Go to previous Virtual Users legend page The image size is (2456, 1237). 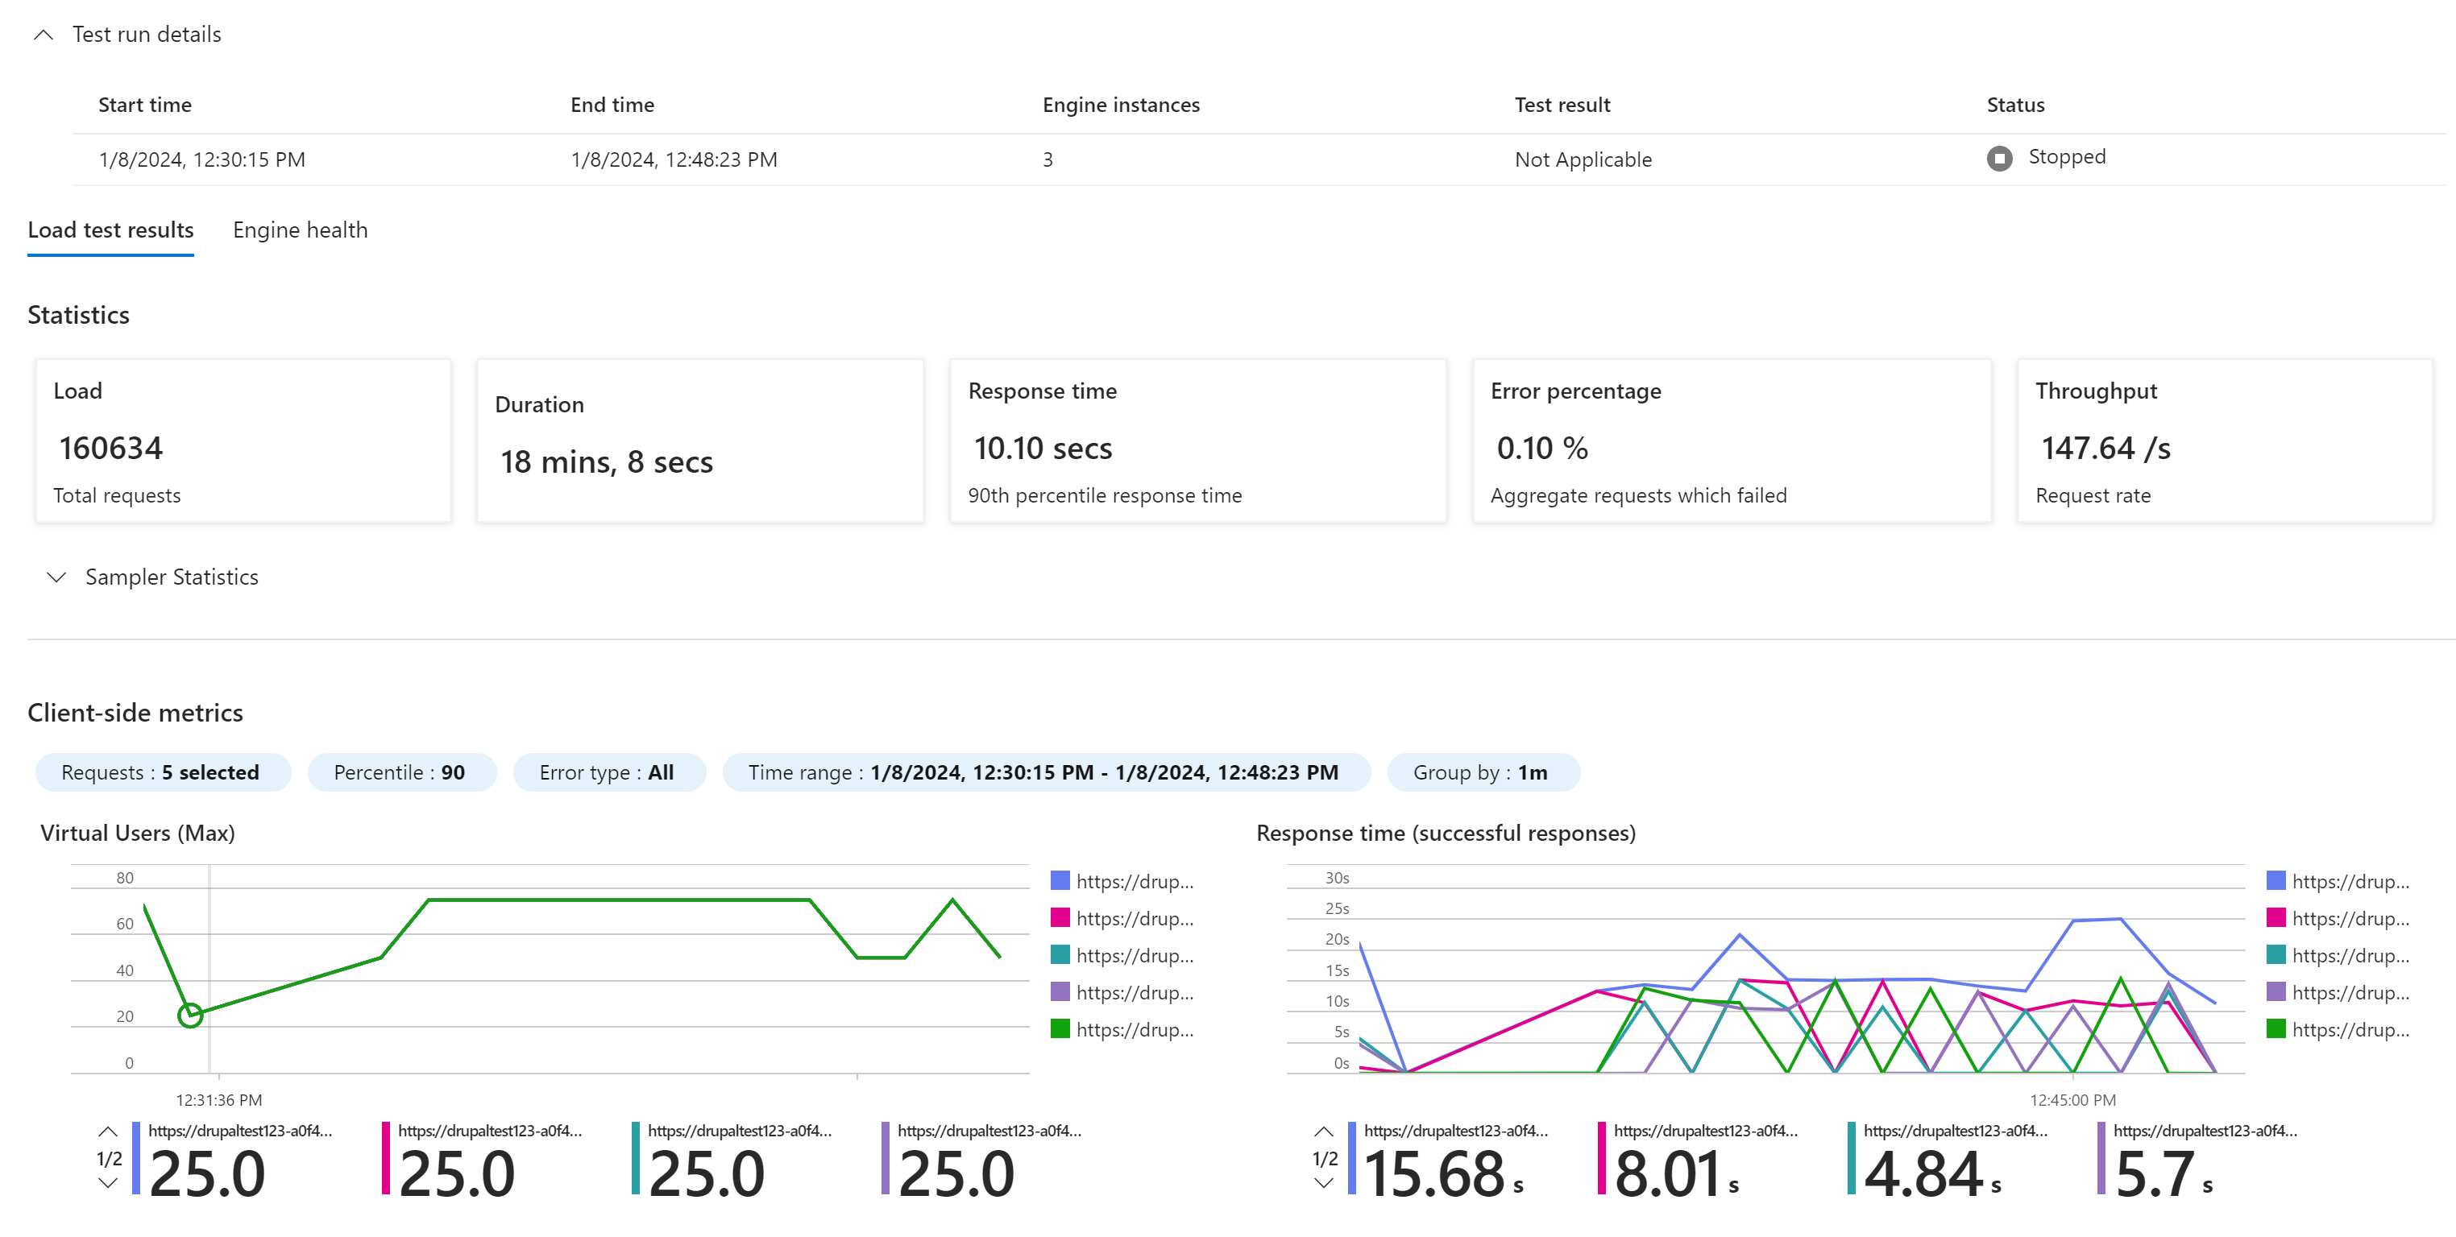[x=108, y=1132]
